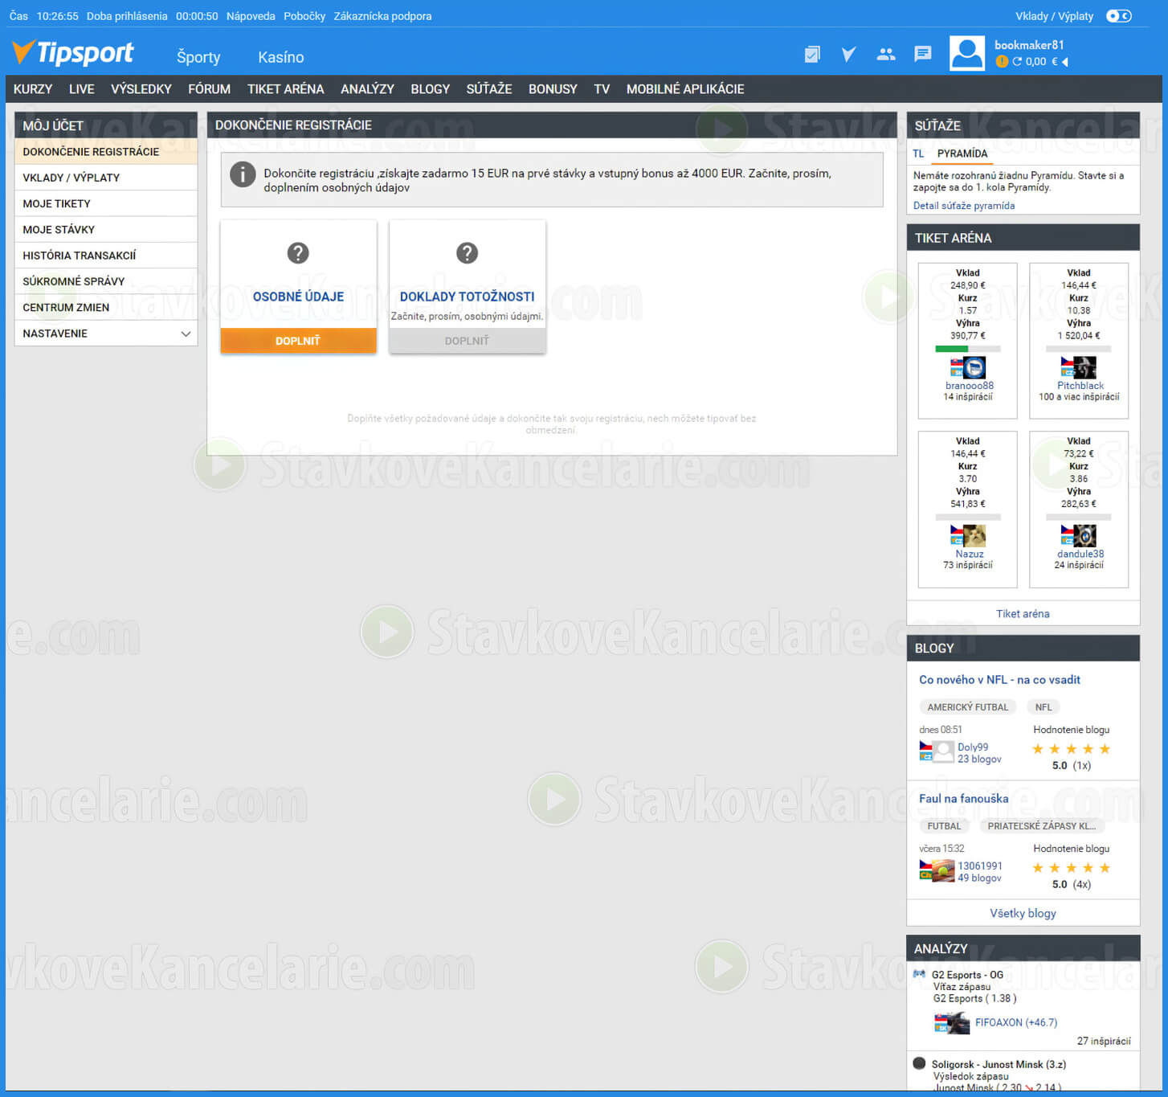Open Zákaznícka podpora link
The image size is (1168, 1097).
coord(382,16)
